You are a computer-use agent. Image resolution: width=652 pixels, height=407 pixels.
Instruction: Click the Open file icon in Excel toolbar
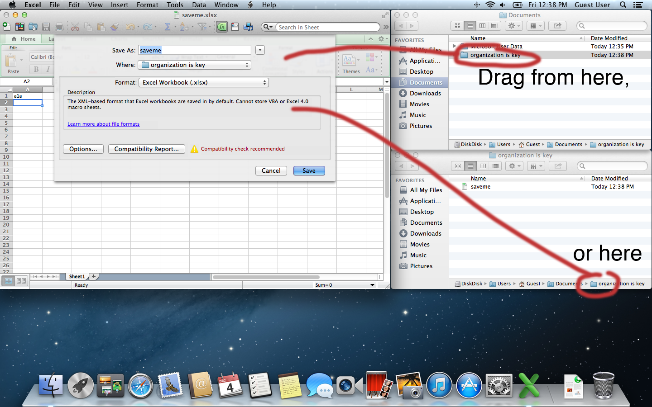tap(33, 27)
